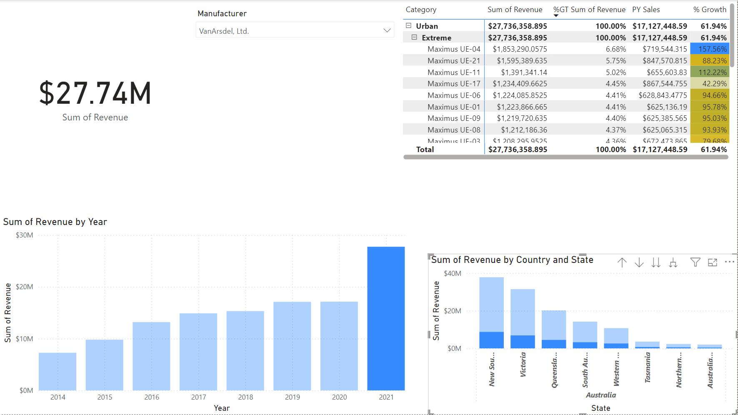Select the Maximus UE-11 row label

tap(454, 72)
